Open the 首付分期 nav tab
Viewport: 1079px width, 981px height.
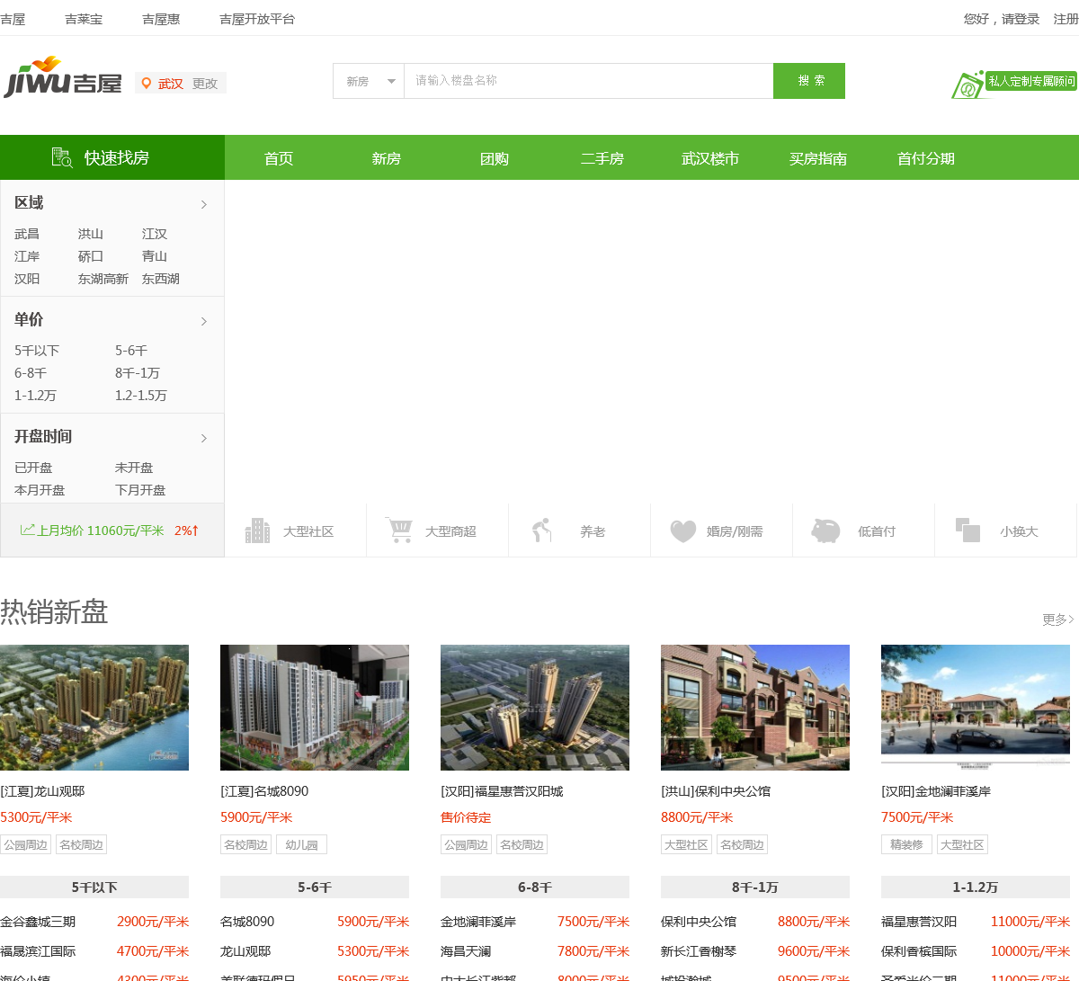pos(926,158)
